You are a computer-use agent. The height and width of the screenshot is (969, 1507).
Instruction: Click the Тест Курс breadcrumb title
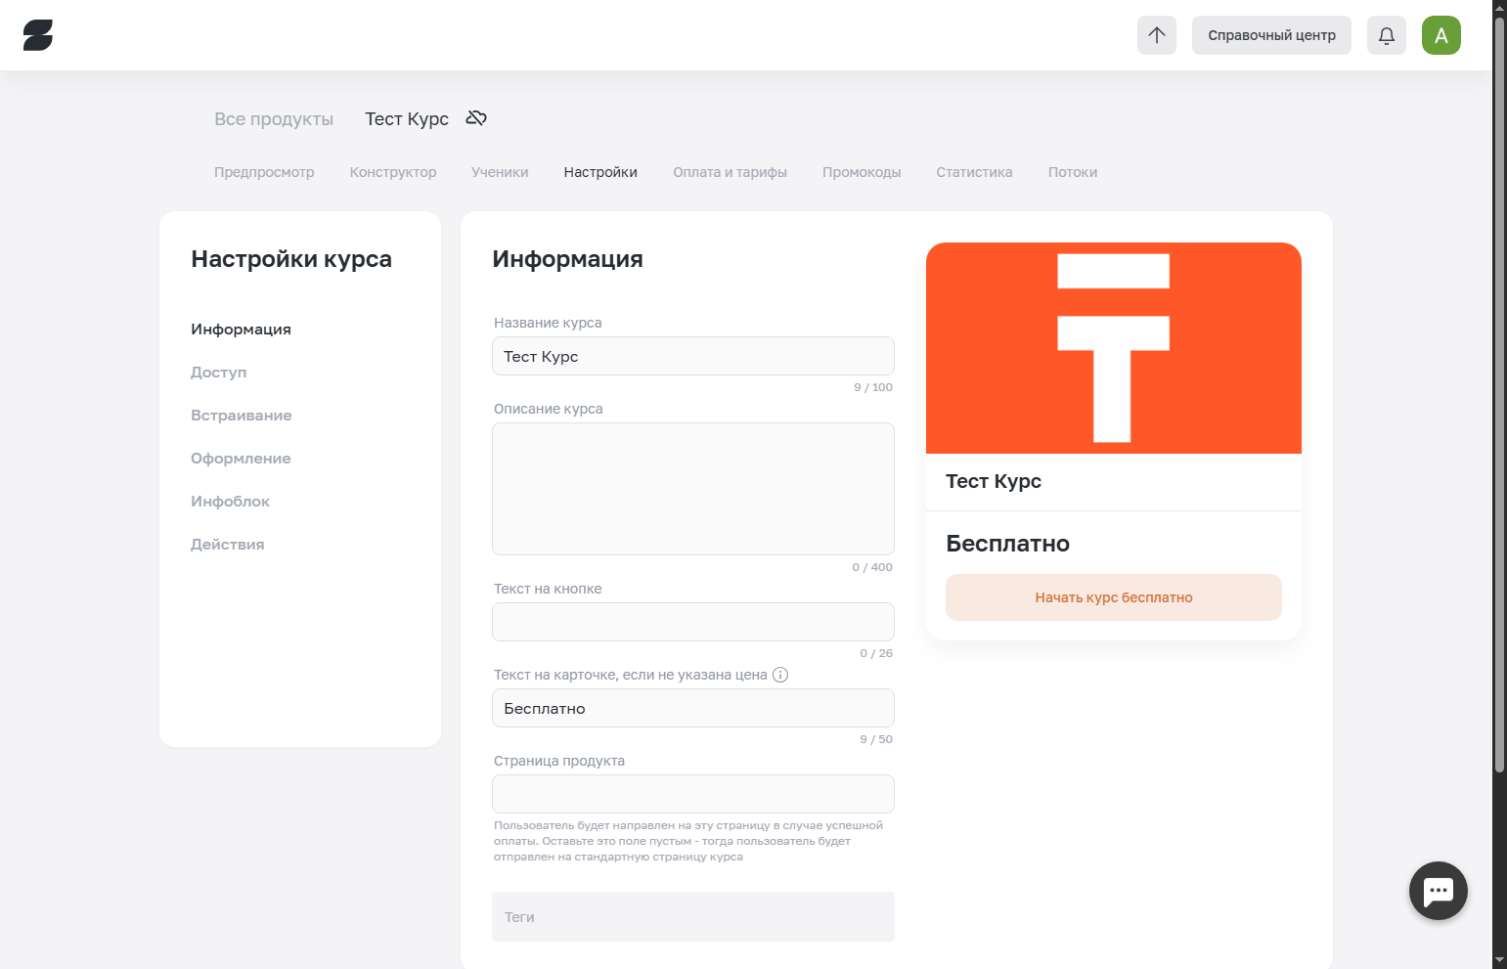point(407,119)
